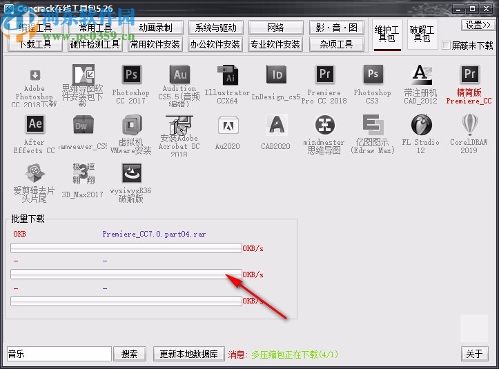Open 常用软件安装 category
499x369 pixels.
point(155,44)
